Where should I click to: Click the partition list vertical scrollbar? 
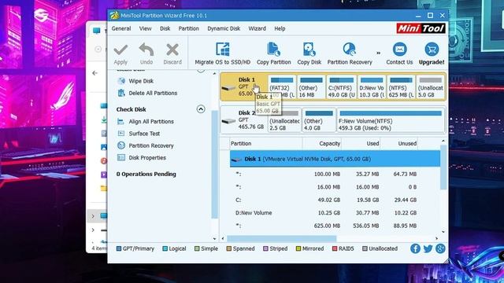tap(443, 167)
